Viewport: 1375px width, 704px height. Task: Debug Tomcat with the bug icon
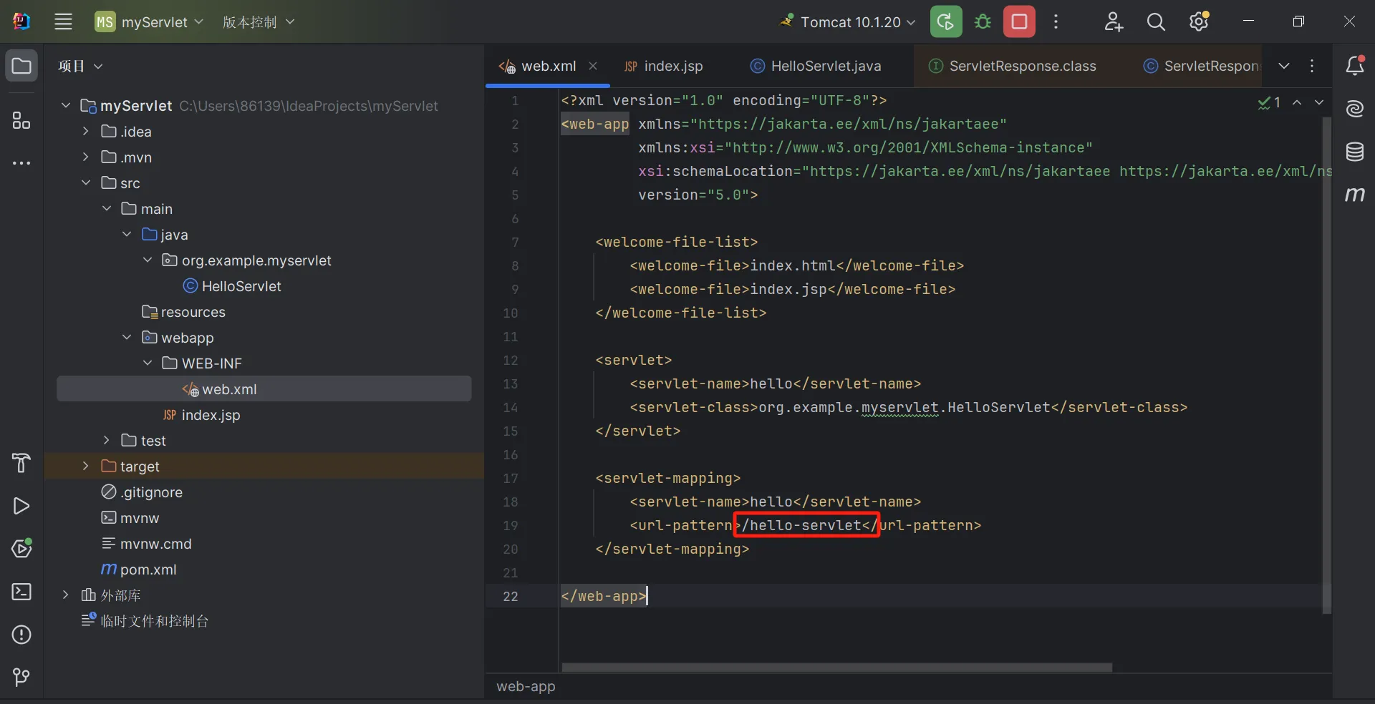(x=983, y=21)
